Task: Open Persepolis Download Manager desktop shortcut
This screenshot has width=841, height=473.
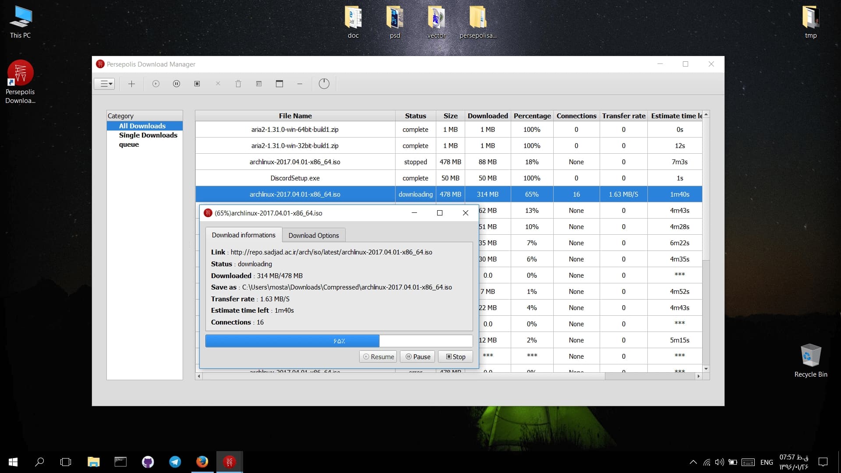Action: [20, 82]
